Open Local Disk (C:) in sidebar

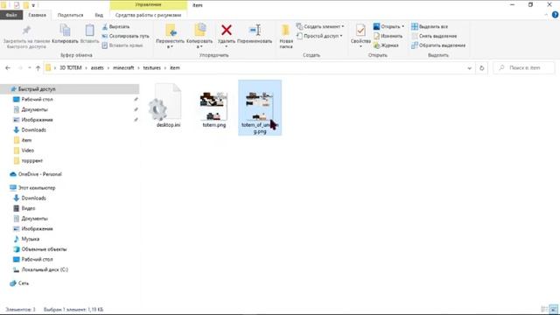pyautogui.click(x=45, y=269)
